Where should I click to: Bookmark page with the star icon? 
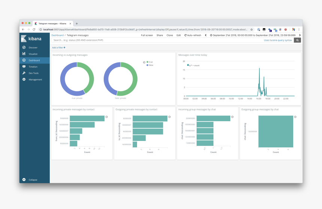coord(252,29)
